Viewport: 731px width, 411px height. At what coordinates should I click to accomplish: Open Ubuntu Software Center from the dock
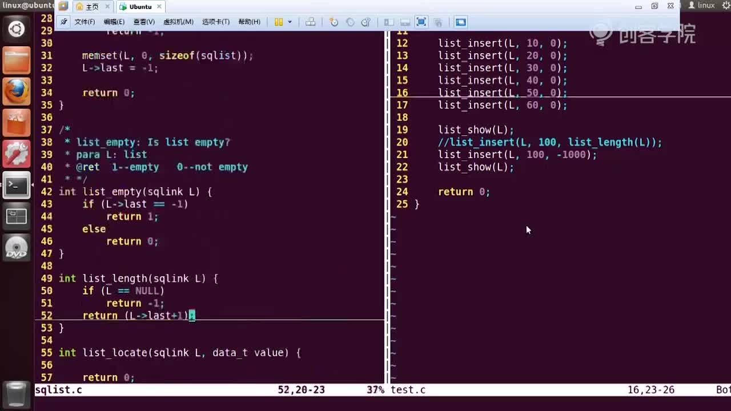point(17,123)
